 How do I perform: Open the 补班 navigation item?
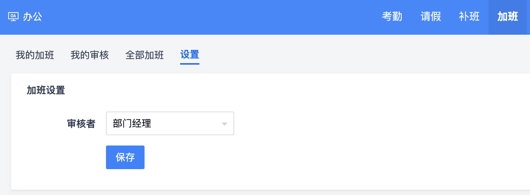tap(469, 17)
